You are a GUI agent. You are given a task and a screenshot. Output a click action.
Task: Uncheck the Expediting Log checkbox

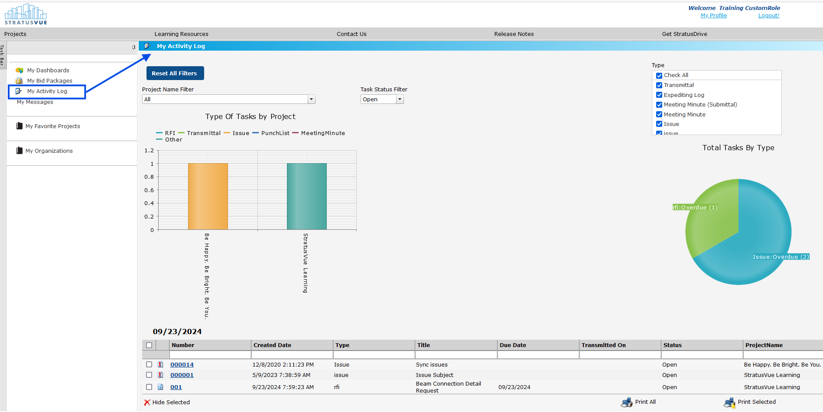click(659, 95)
